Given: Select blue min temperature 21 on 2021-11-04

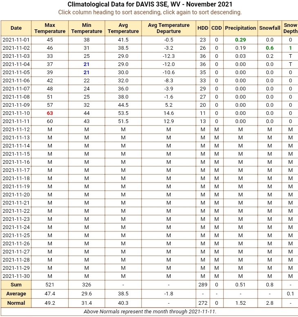Looking at the screenshot, I should point(87,64).
